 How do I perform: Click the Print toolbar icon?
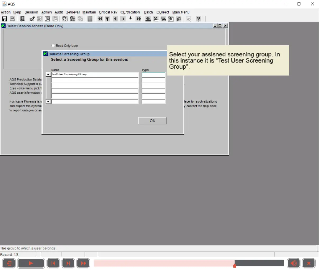coord(12,19)
